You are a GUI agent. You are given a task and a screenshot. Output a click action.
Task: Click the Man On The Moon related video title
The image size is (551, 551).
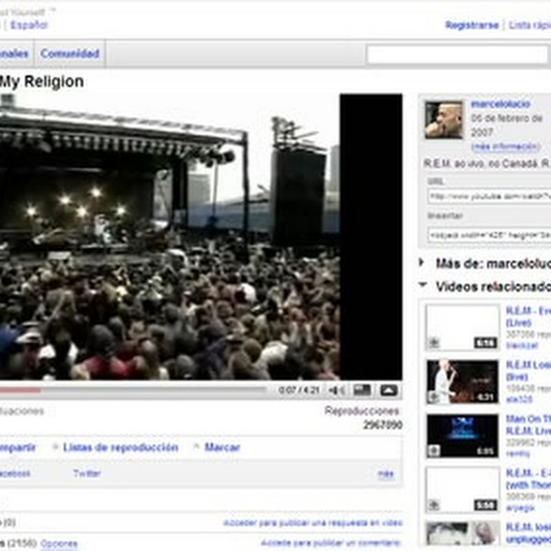tap(528, 424)
